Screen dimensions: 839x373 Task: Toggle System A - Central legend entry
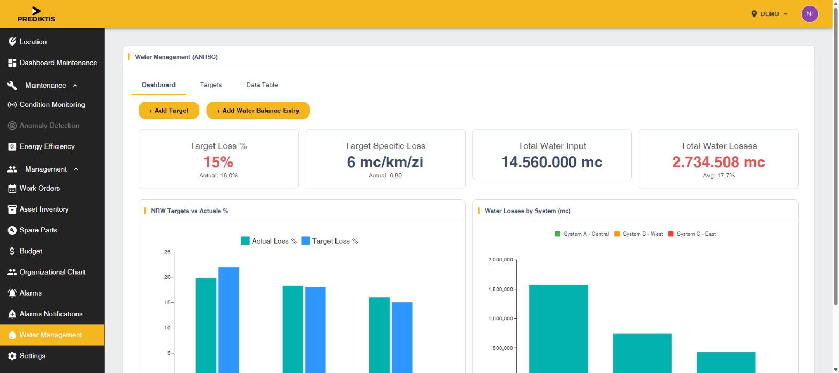pos(582,234)
